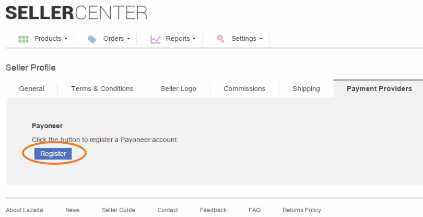Visit the Seller Guide link

119,210
